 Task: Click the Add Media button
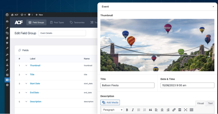click(110, 102)
